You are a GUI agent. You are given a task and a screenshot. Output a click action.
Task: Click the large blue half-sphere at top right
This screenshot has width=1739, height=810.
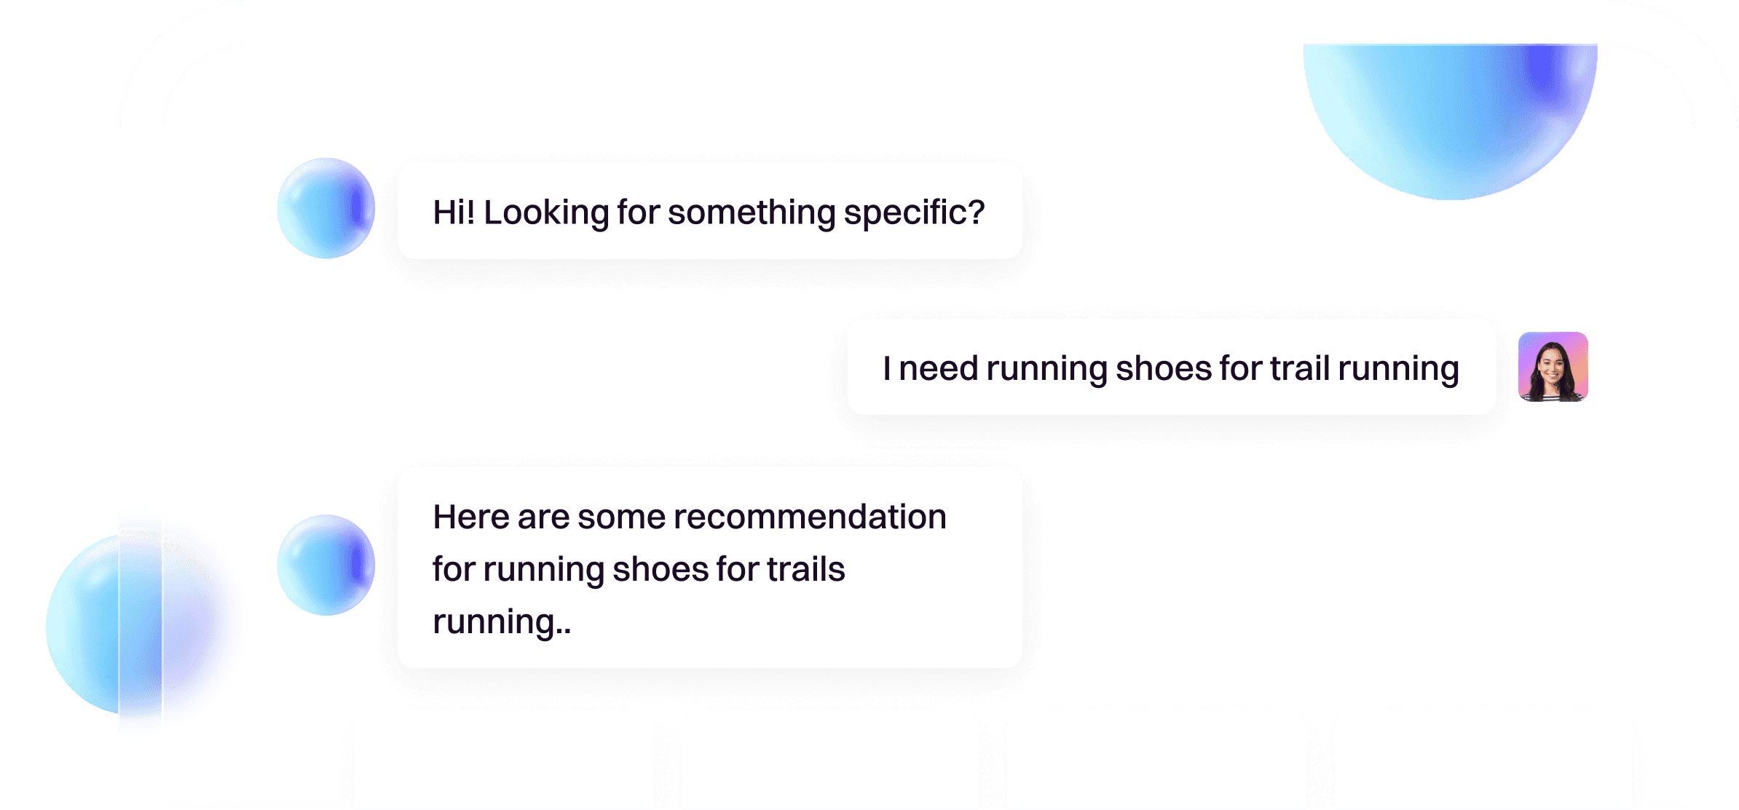tap(1449, 116)
